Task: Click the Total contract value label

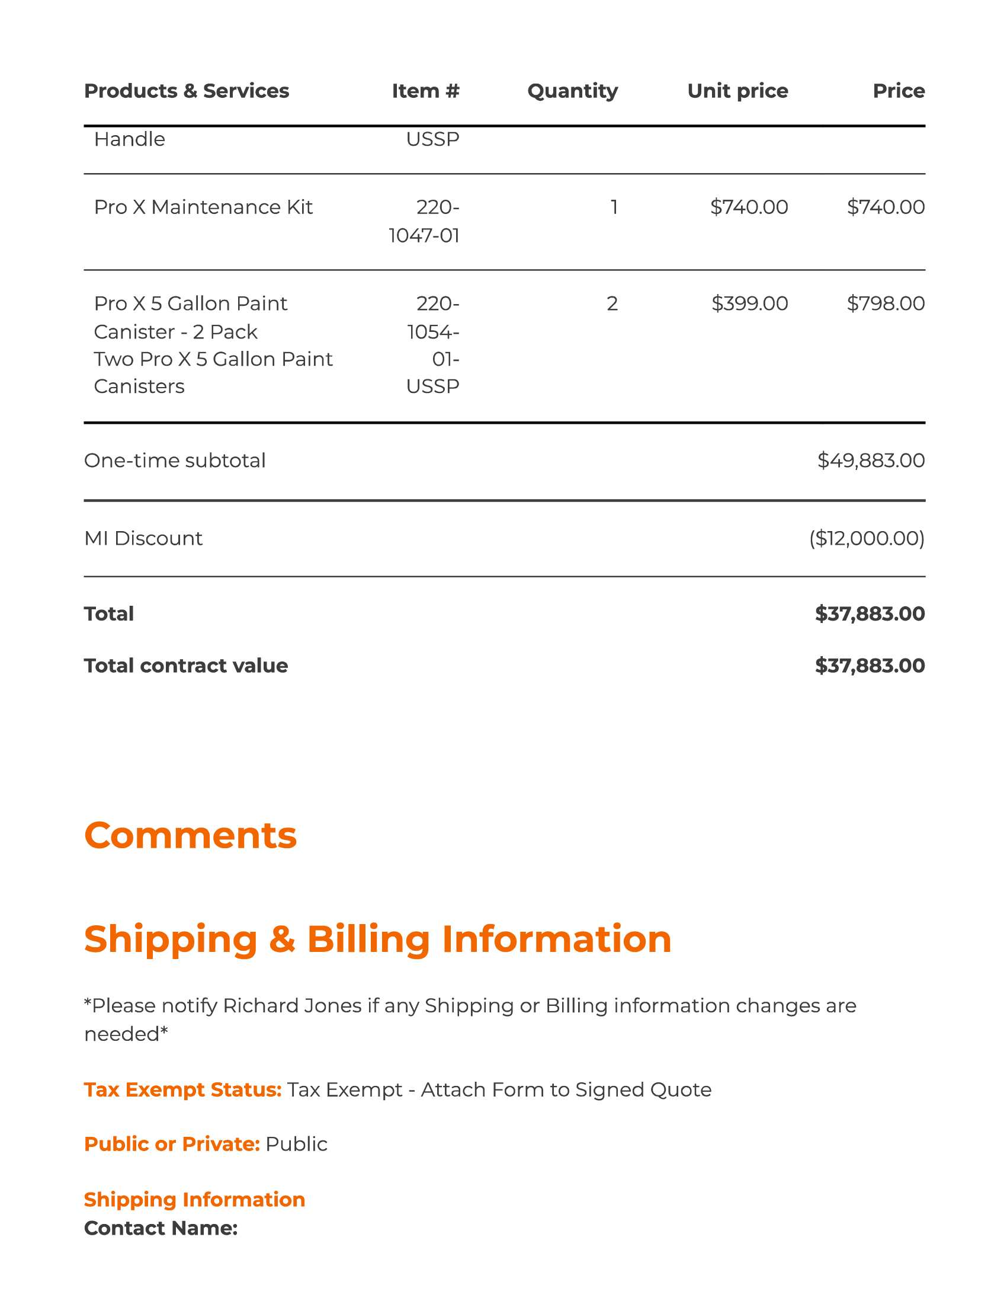Action: point(185,665)
